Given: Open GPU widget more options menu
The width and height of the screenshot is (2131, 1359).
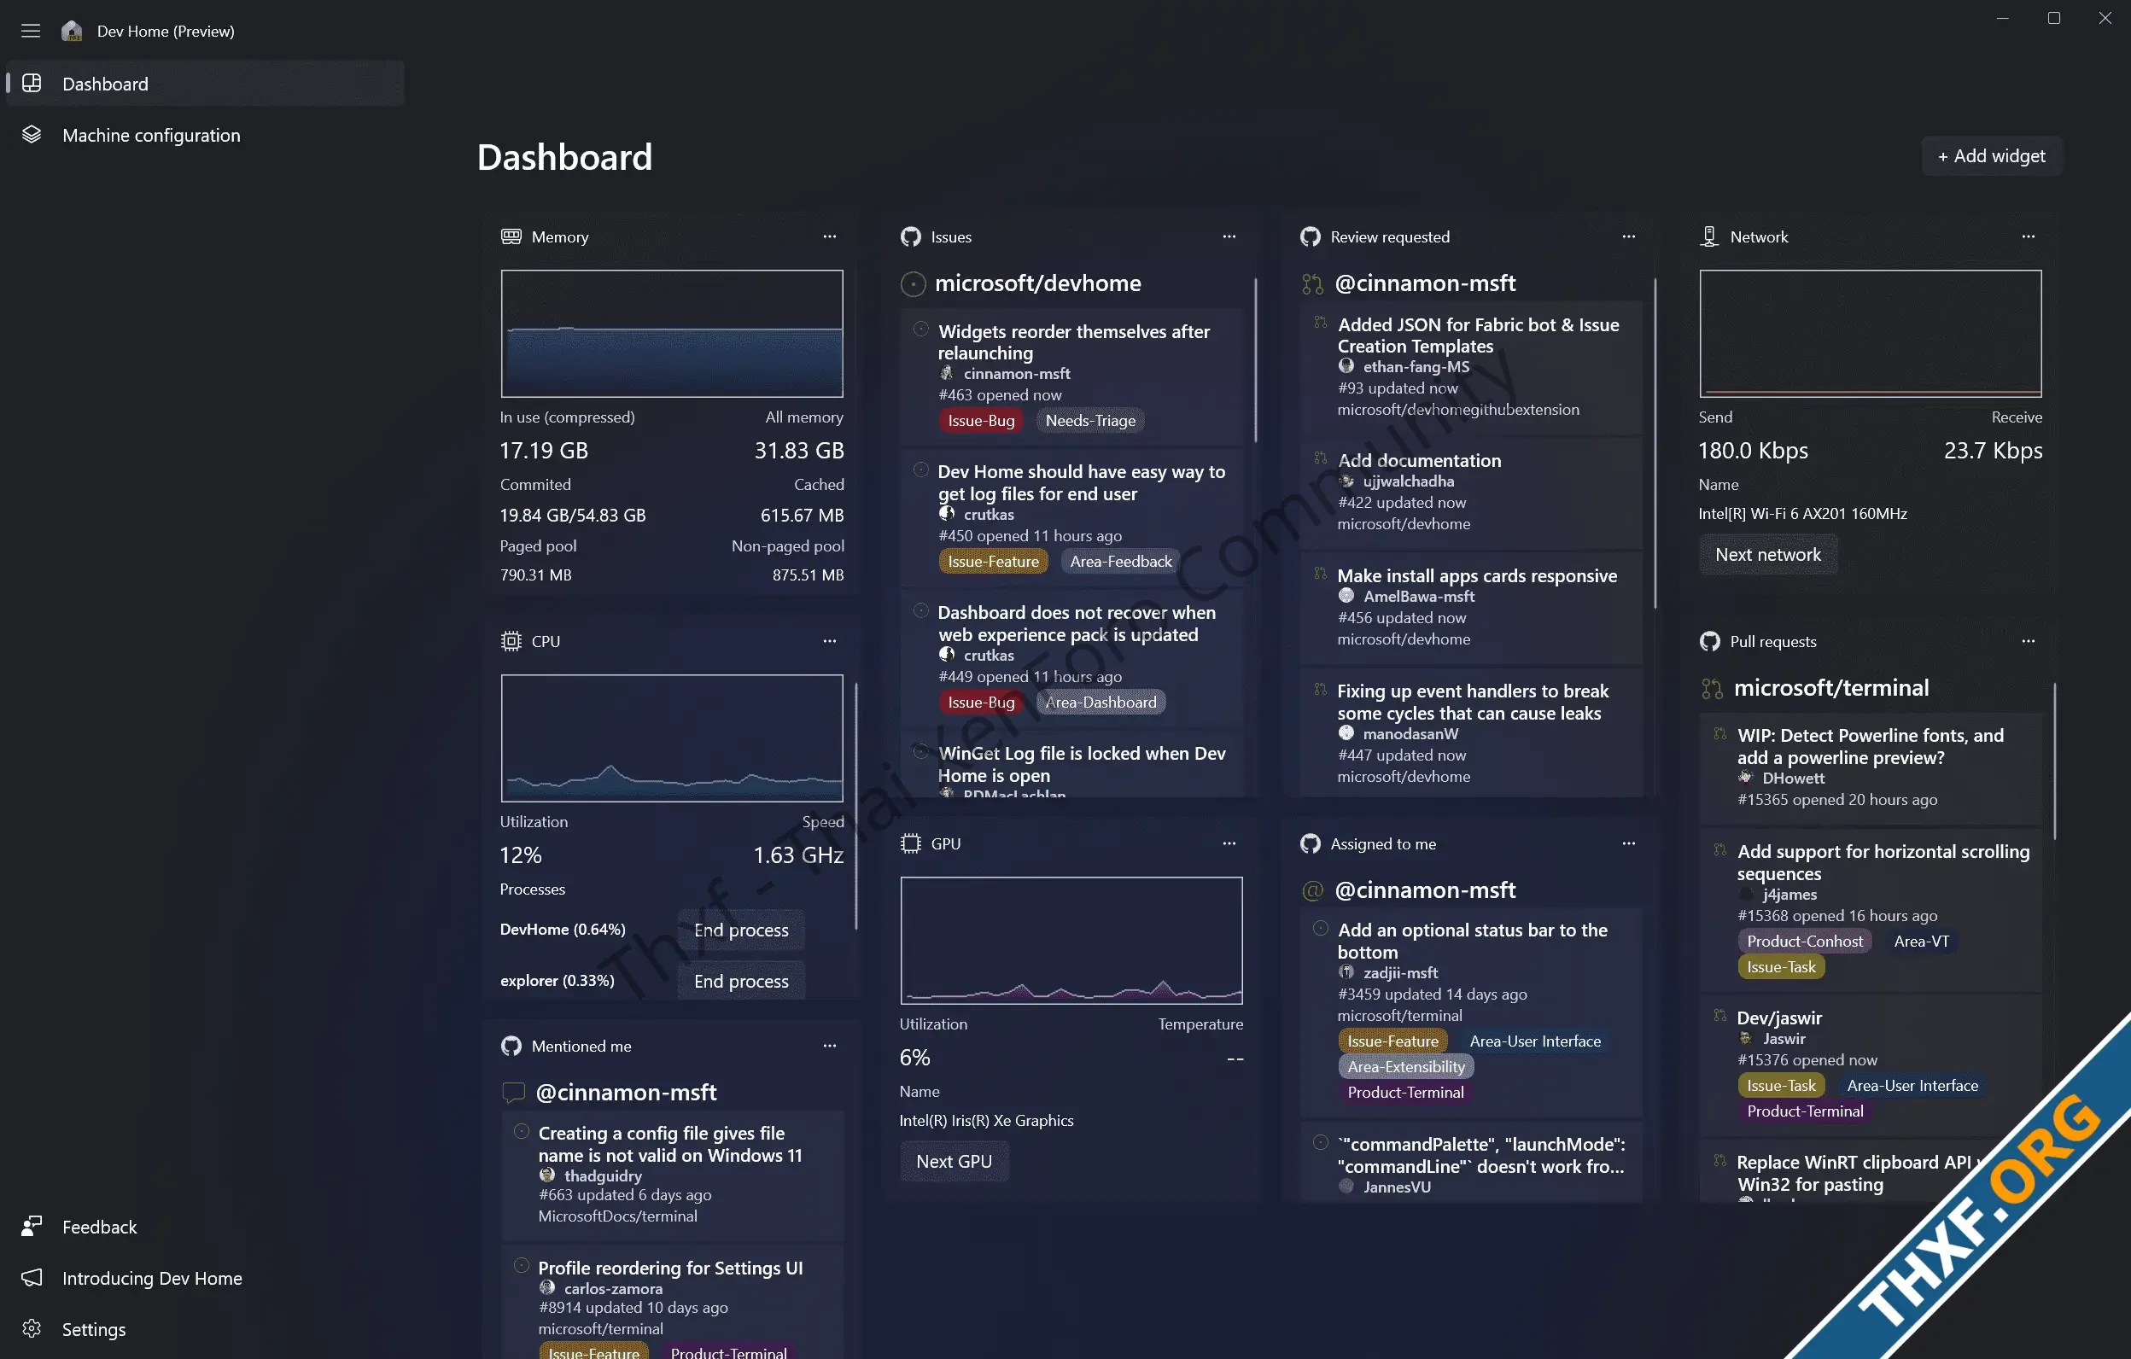Looking at the screenshot, I should 1229,843.
